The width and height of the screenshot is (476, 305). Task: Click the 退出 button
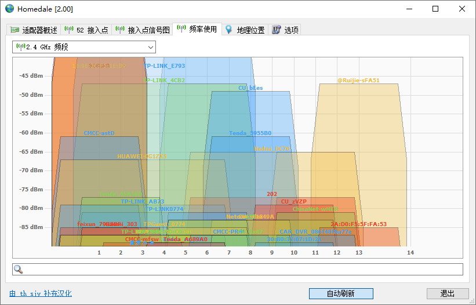coord(448,293)
